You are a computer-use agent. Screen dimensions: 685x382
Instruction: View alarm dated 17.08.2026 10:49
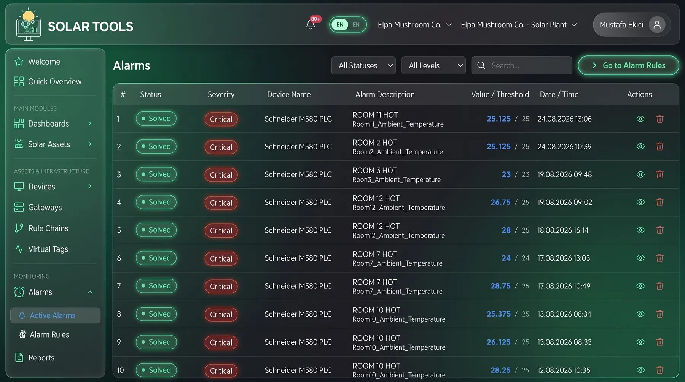click(640, 286)
